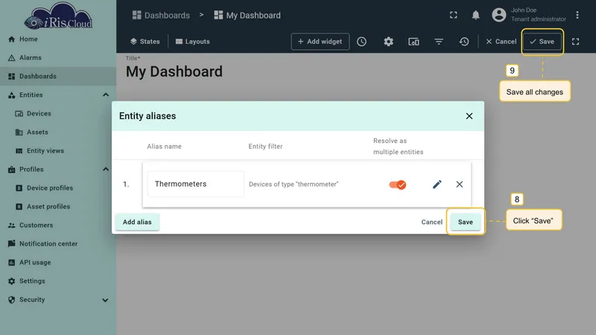Collapse the Profiles sidebar section
Screen dimensions: 596x335
pos(105,170)
